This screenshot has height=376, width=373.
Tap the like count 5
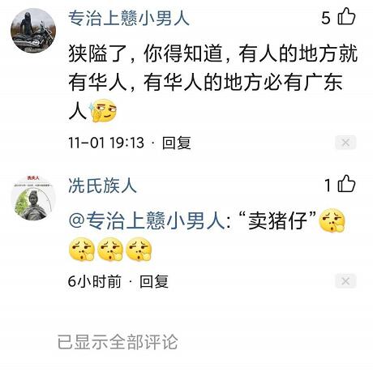(326, 18)
